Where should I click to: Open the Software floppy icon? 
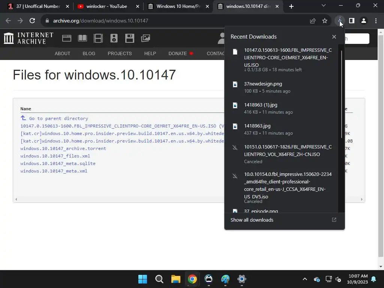pos(129,38)
